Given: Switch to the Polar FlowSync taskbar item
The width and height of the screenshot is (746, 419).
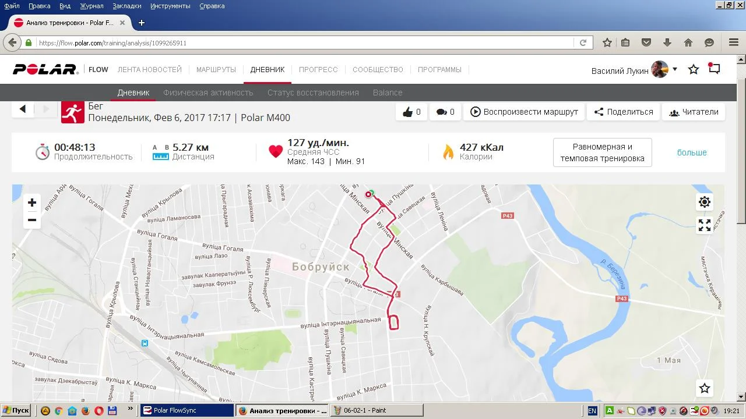Looking at the screenshot, I should point(186,410).
